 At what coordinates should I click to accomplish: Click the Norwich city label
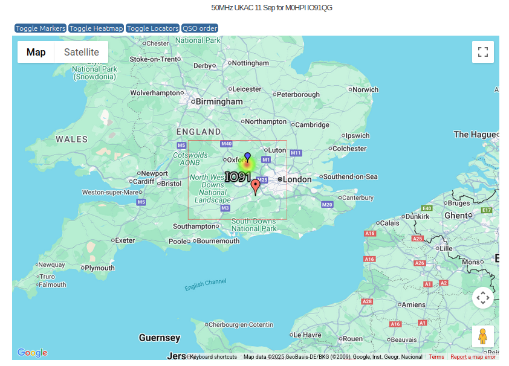366,89
